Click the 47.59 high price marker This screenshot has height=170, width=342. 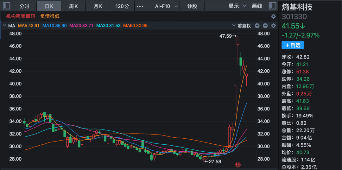point(228,36)
